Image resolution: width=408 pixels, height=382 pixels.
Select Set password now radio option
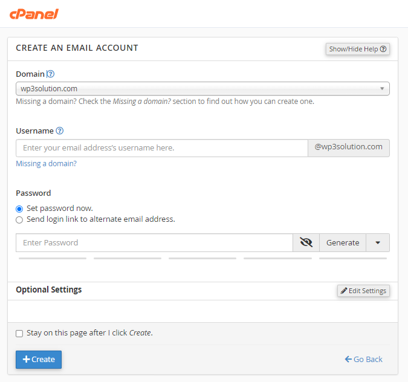(19, 209)
